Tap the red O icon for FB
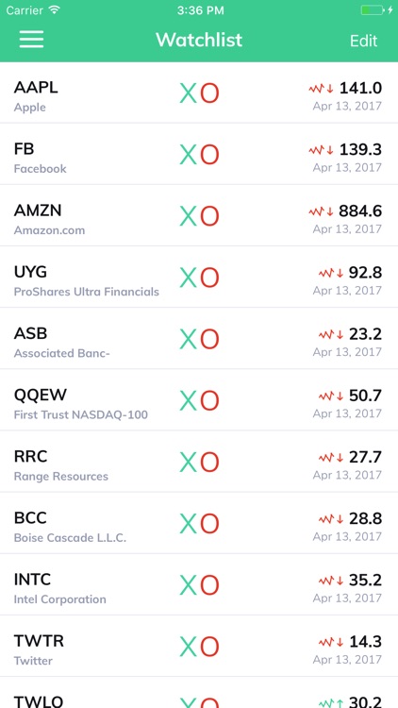 (x=209, y=155)
